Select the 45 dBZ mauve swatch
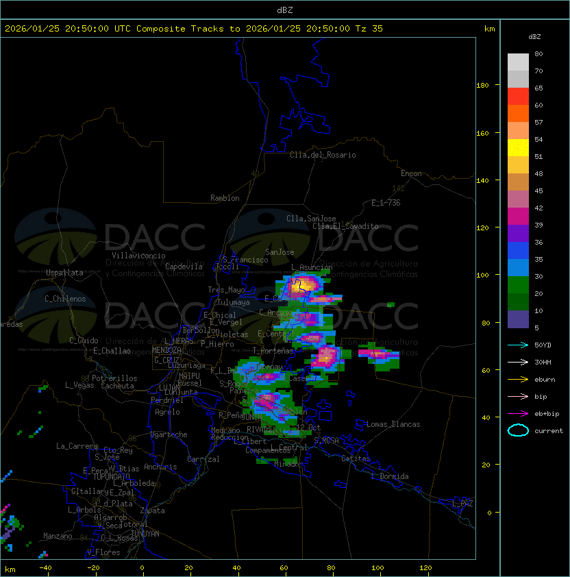 [x=518, y=199]
